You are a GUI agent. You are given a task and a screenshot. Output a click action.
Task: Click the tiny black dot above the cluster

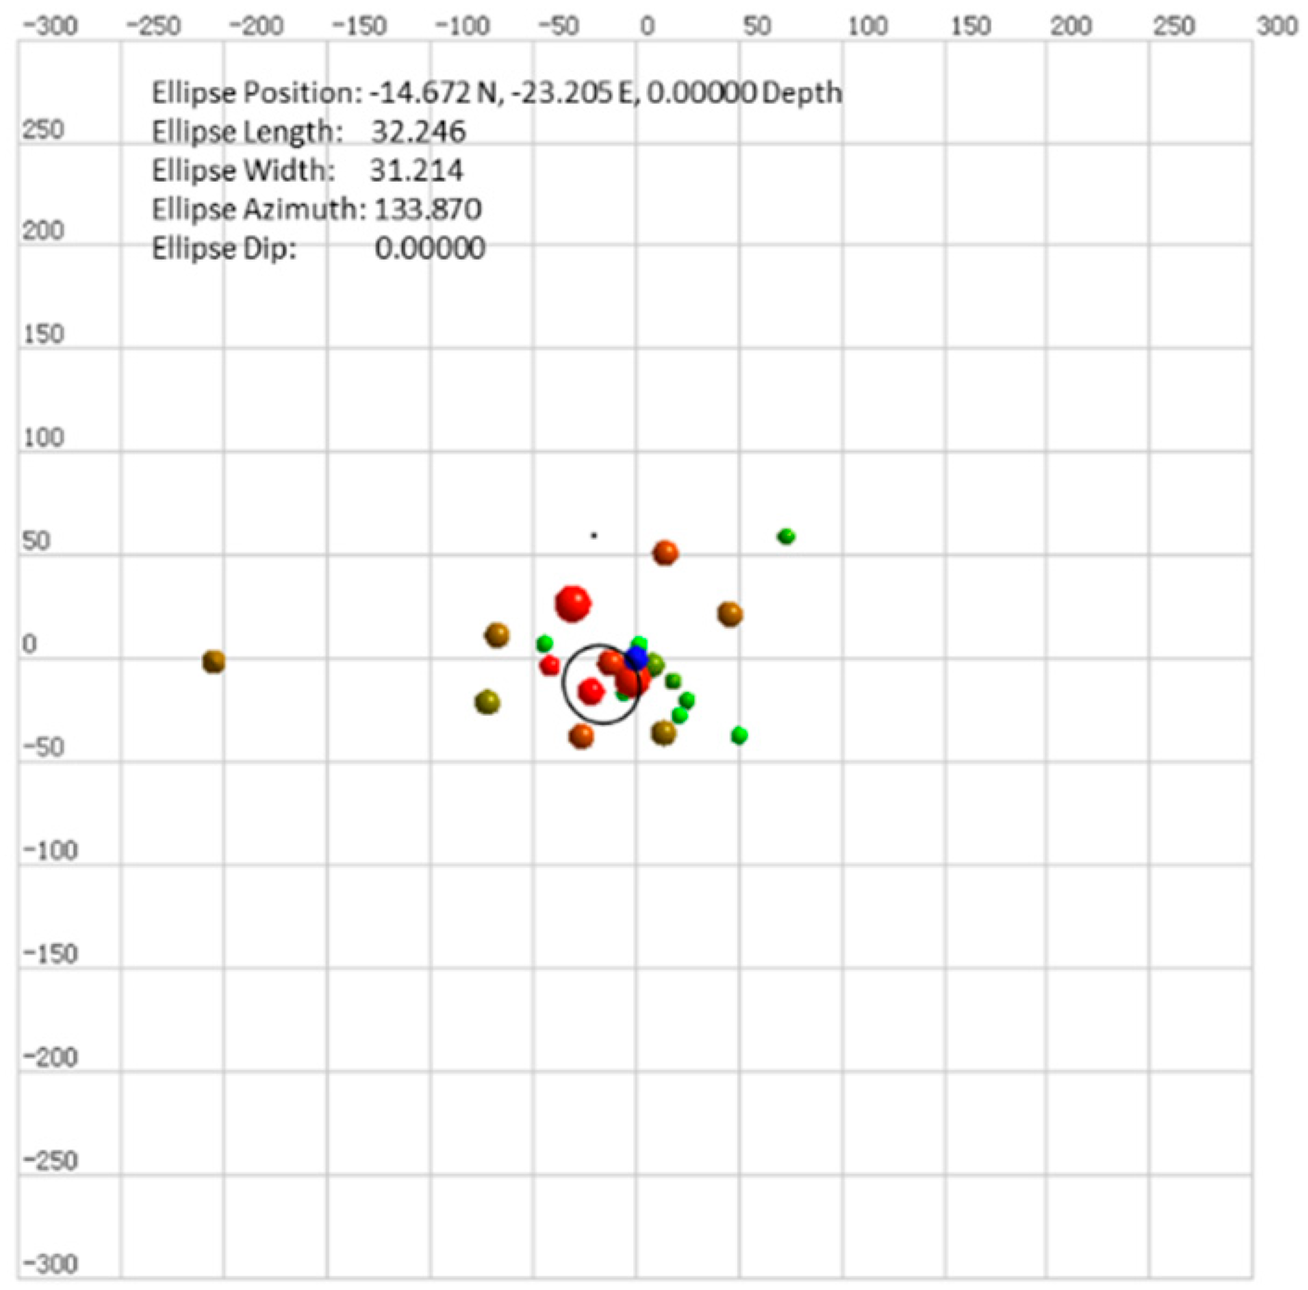(594, 535)
